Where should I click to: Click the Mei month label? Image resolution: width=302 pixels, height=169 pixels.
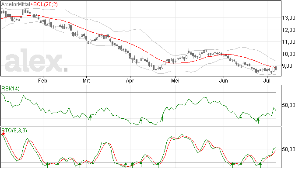click(x=175, y=80)
